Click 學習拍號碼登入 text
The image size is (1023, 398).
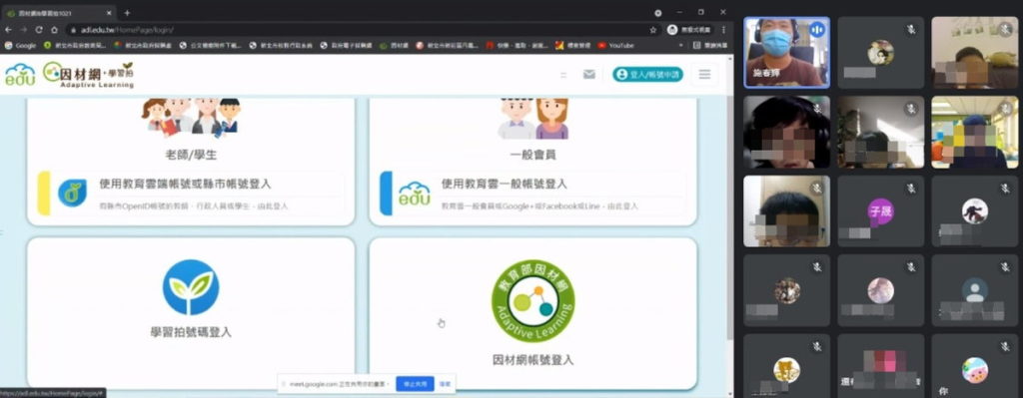tap(191, 332)
